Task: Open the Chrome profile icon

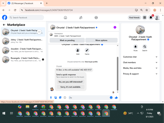Action: click(154, 10)
